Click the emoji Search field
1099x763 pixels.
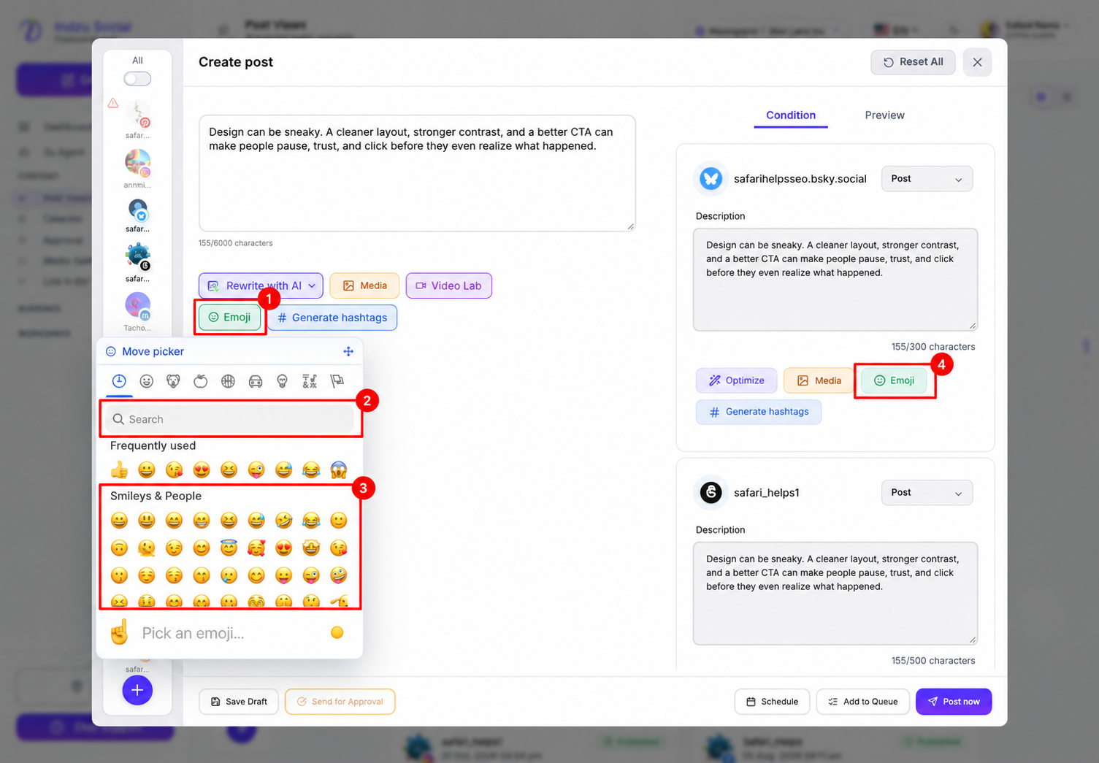[230, 419]
